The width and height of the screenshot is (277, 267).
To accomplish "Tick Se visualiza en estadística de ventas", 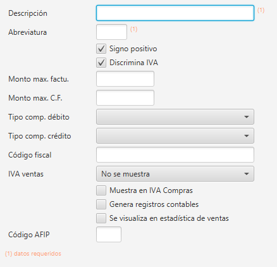I will [x=101, y=218].
